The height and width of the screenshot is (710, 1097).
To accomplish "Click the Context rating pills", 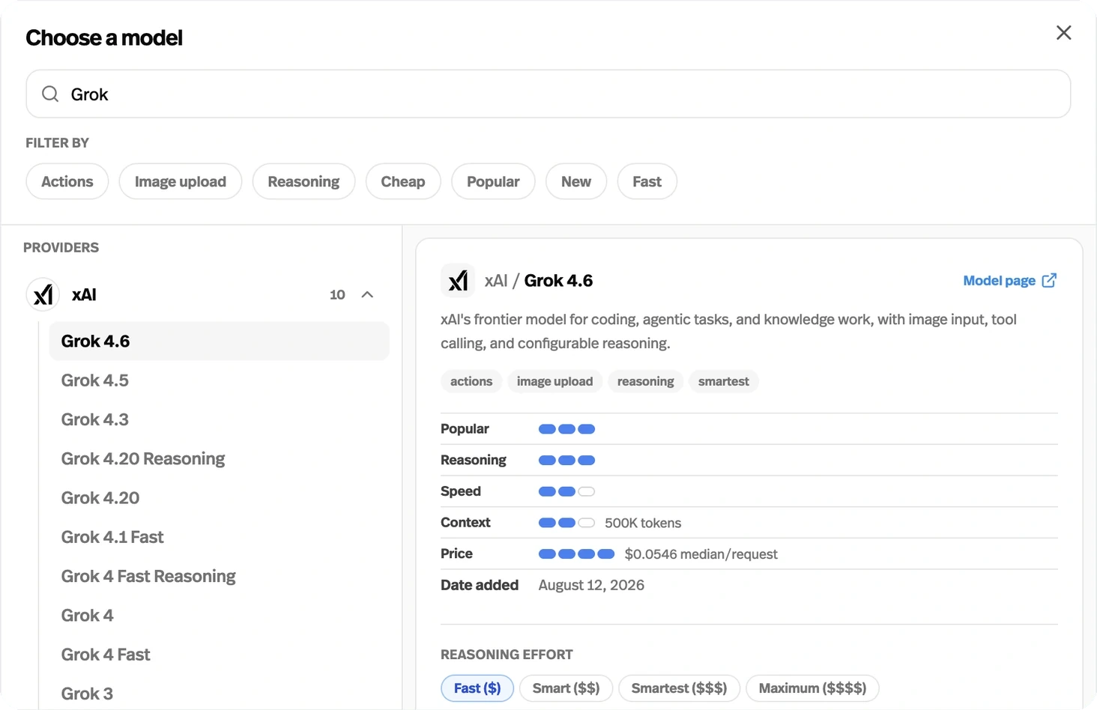I will click(x=566, y=523).
